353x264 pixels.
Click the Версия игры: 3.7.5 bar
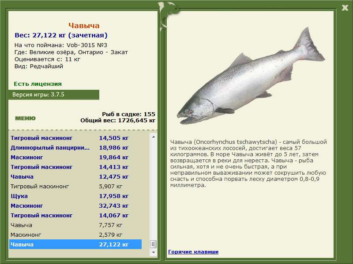pyautogui.click(x=53, y=95)
